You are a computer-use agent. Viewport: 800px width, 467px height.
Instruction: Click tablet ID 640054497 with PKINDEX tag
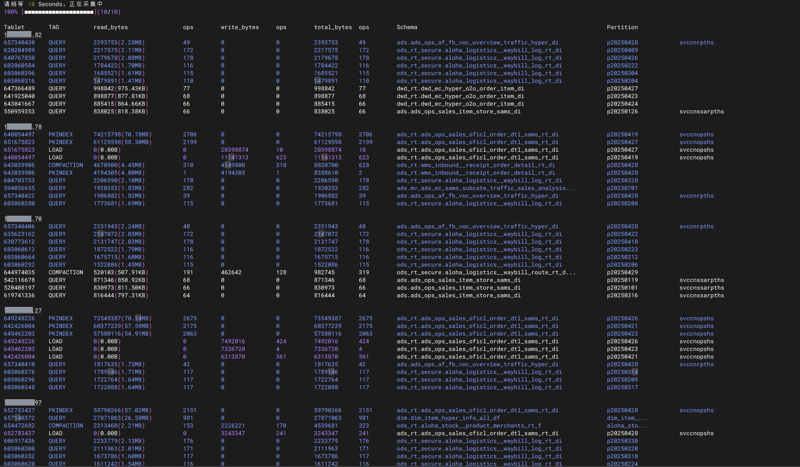coord(19,134)
